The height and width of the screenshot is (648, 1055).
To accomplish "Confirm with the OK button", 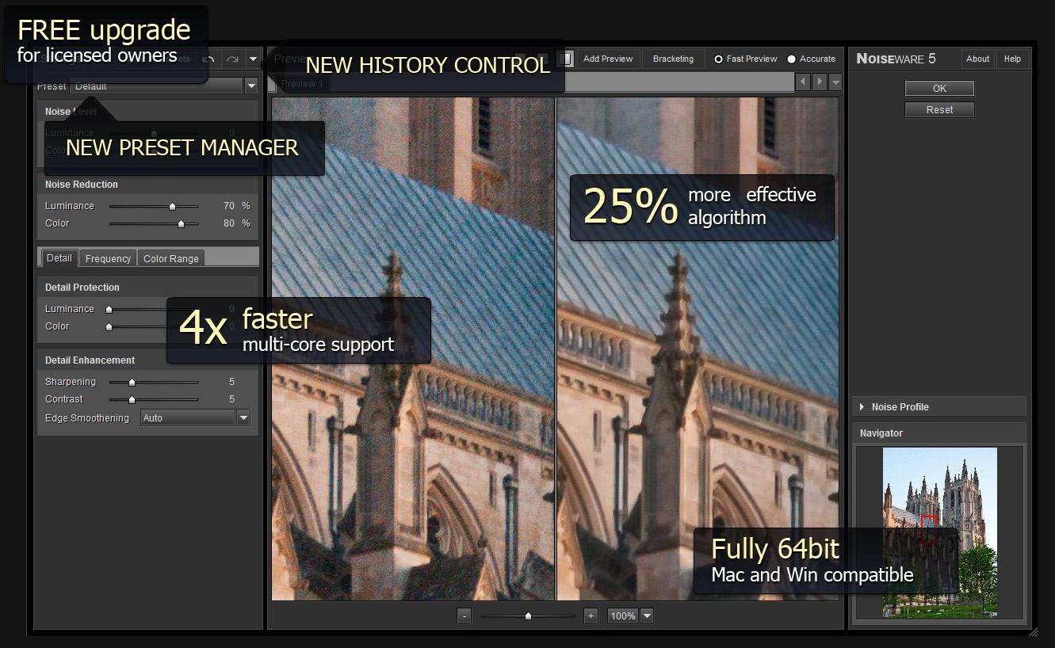I will click(939, 88).
